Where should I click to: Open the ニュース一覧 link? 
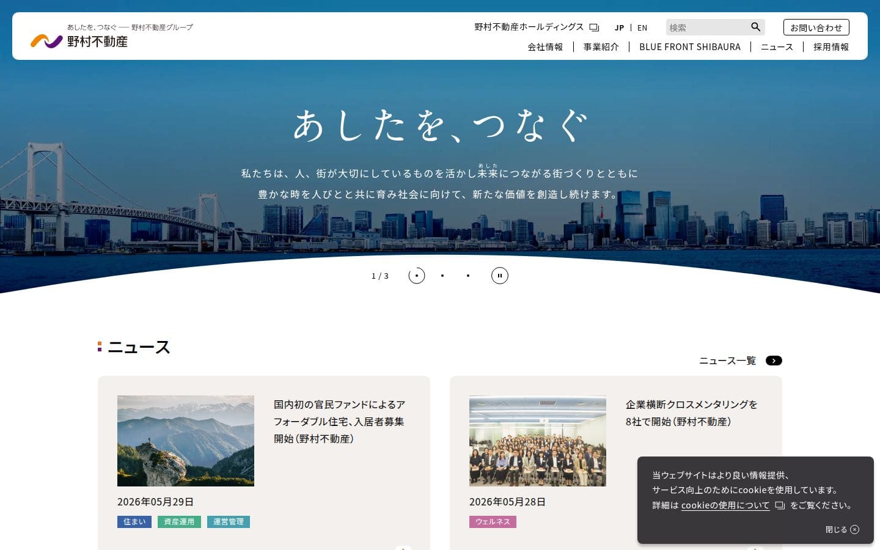coord(728,361)
